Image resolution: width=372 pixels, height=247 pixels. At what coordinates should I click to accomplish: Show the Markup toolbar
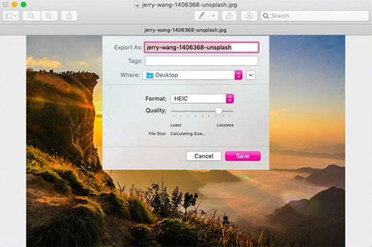pos(249,16)
